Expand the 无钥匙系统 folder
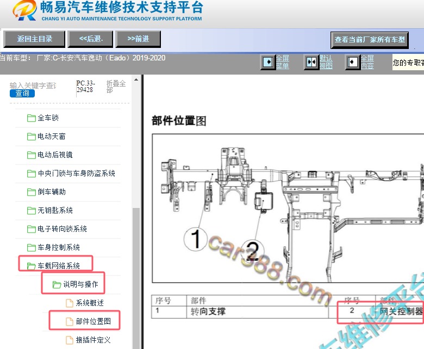This screenshot has width=424, height=349. [55, 210]
